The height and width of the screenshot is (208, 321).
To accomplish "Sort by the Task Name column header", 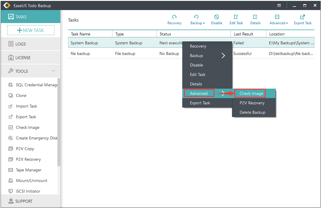I will [x=90, y=34].
